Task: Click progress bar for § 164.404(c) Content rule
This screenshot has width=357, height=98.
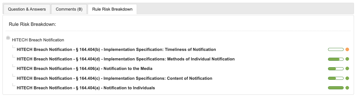Action: (336, 78)
